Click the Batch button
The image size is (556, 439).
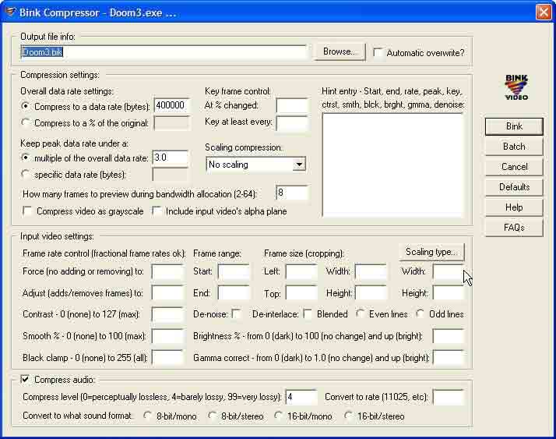pos(513,147)
